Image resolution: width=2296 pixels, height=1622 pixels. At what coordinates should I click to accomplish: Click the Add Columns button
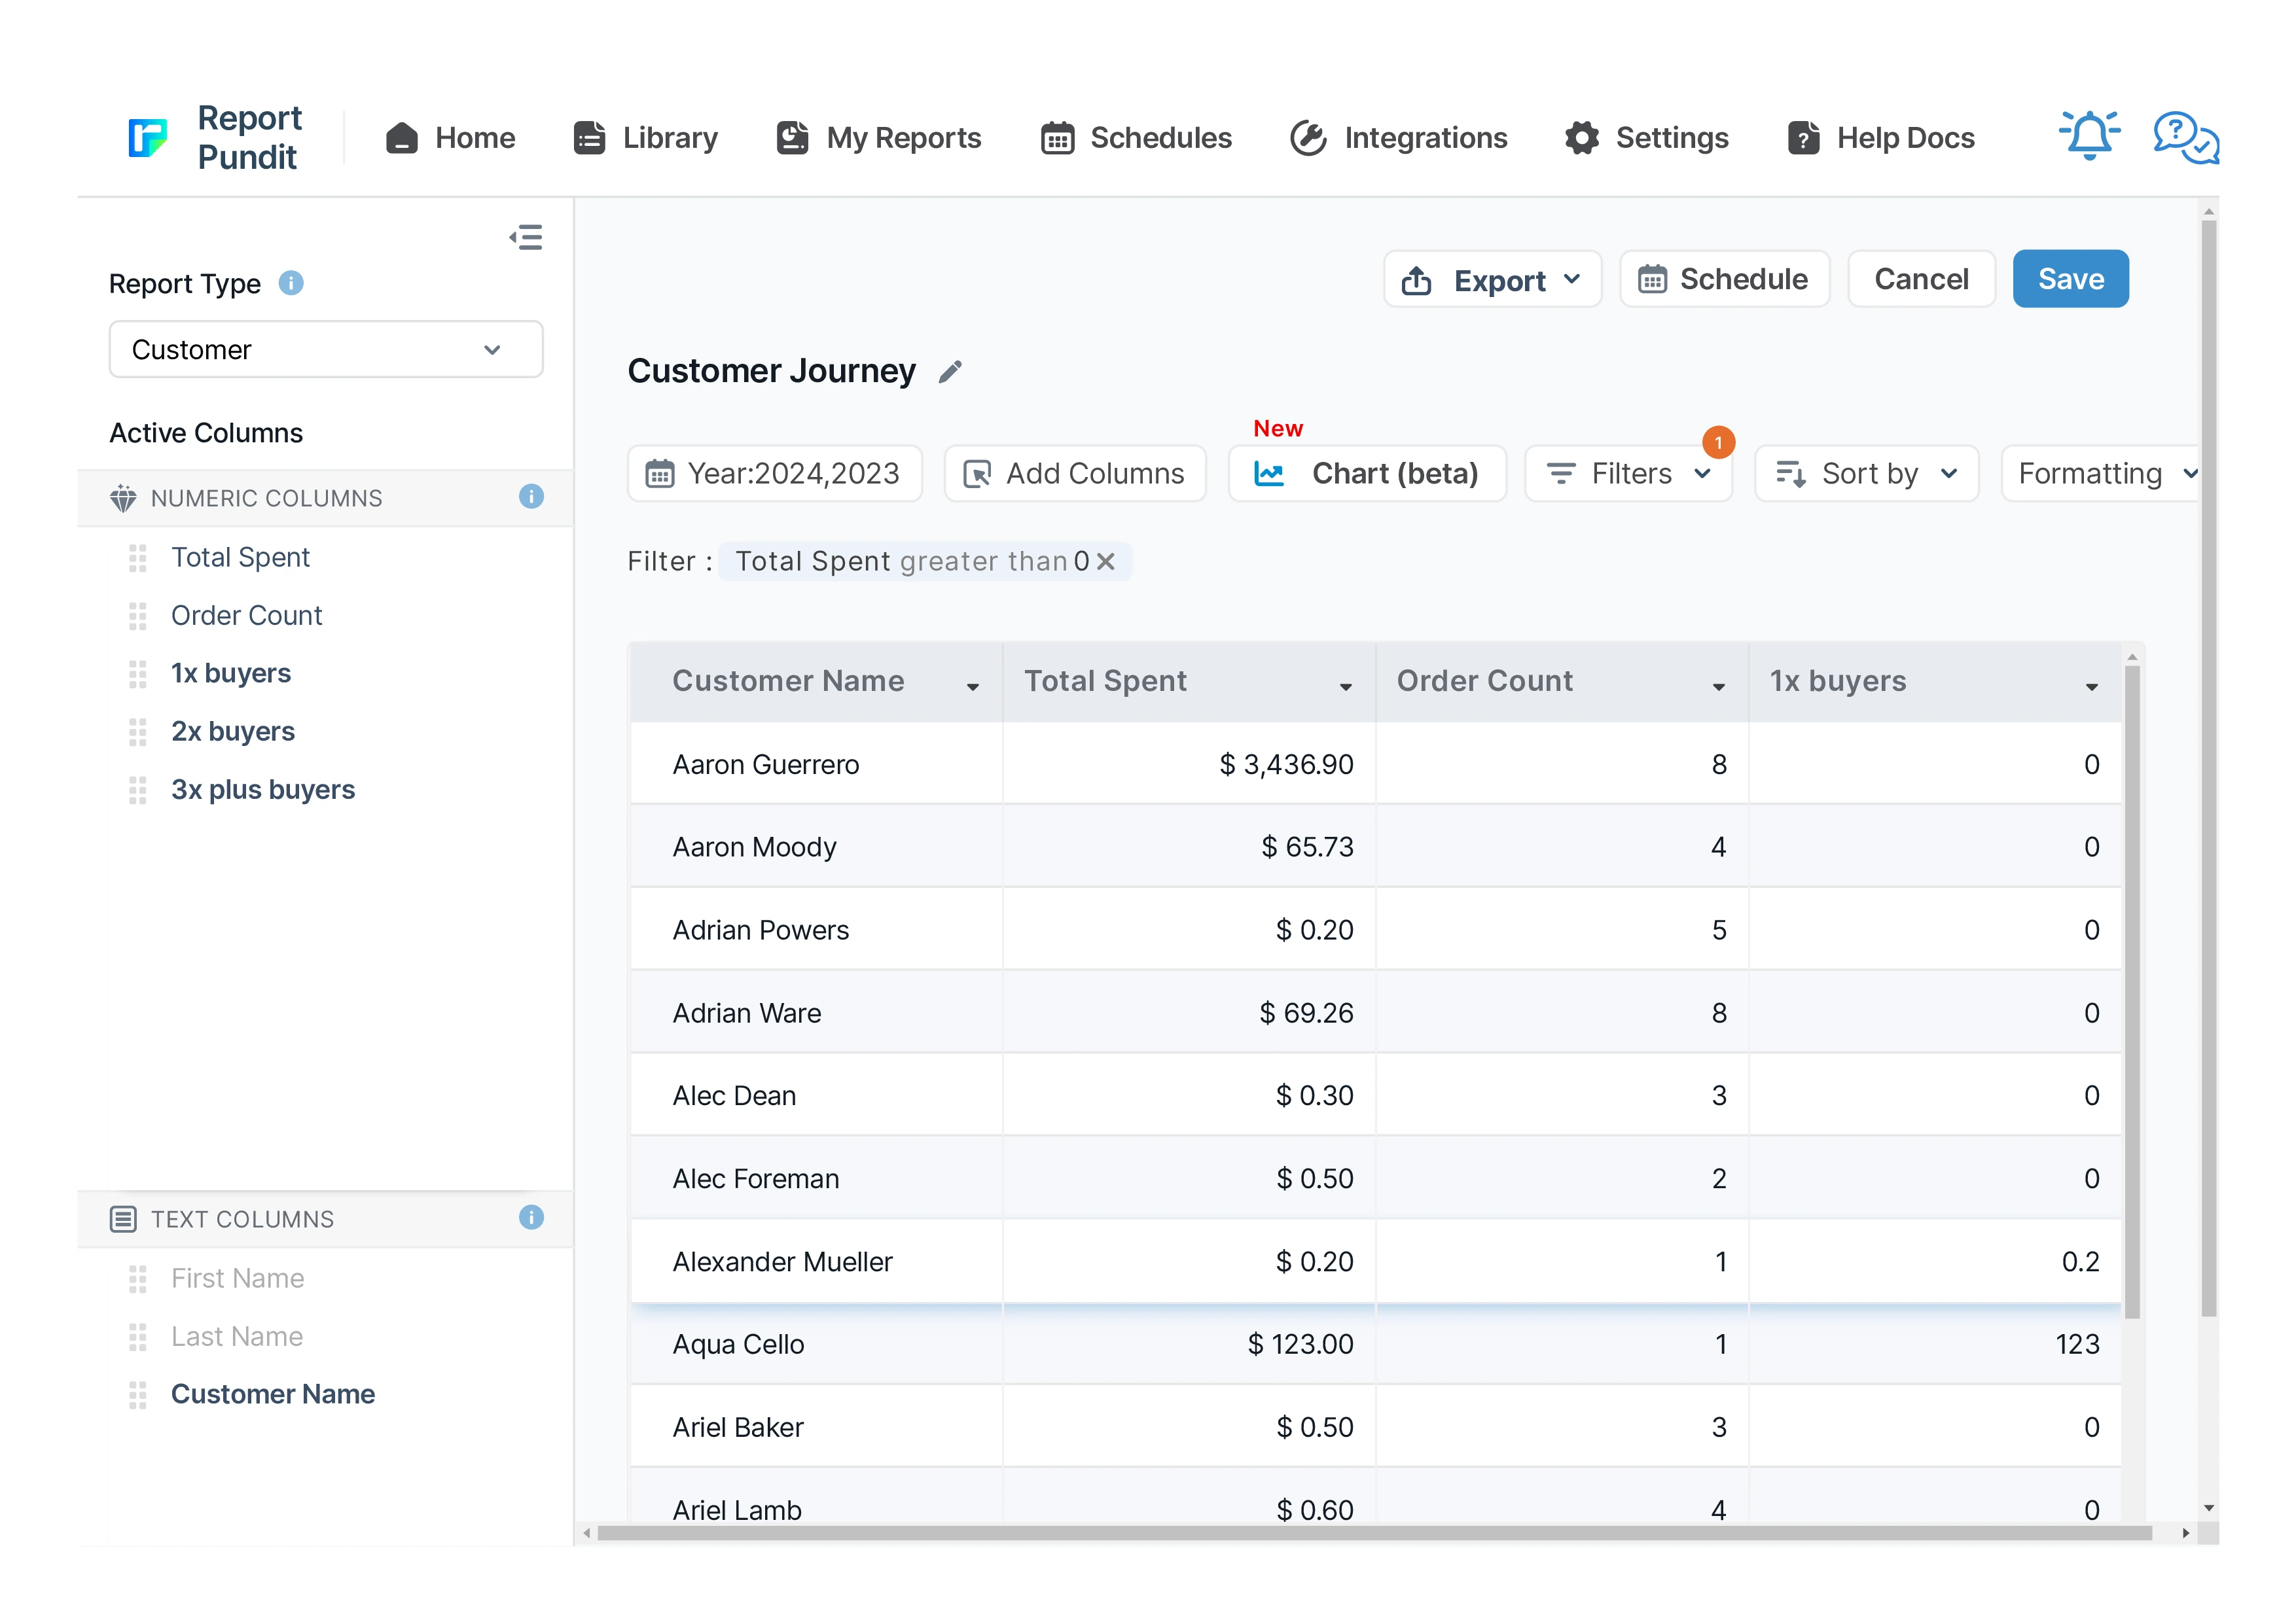[1074, 474]
